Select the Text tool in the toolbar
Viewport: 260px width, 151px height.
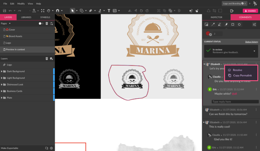click(109, 11)
